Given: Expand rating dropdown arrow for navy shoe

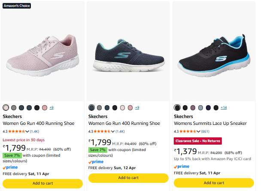Looking at the screenshot, I should pos(113,131).
